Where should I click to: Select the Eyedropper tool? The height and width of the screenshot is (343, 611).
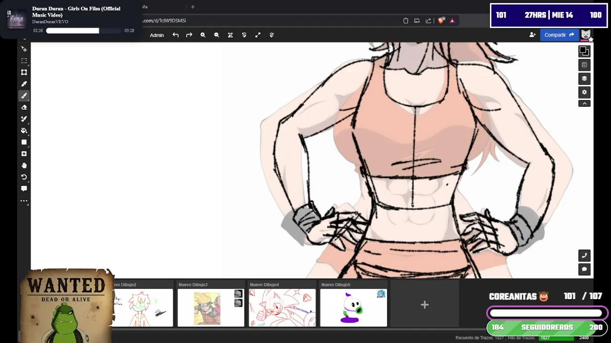click(x=24, y=84)
